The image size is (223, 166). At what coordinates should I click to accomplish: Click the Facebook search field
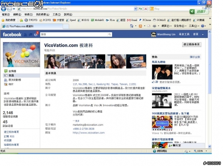click(74, 34)
